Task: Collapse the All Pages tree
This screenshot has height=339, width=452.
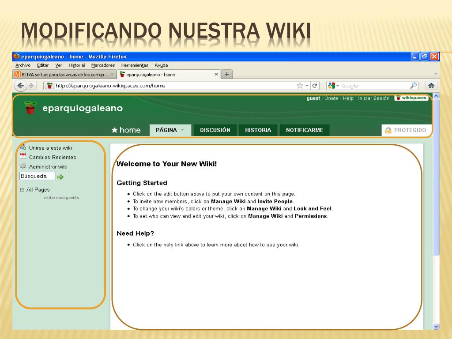Action: 22,190
